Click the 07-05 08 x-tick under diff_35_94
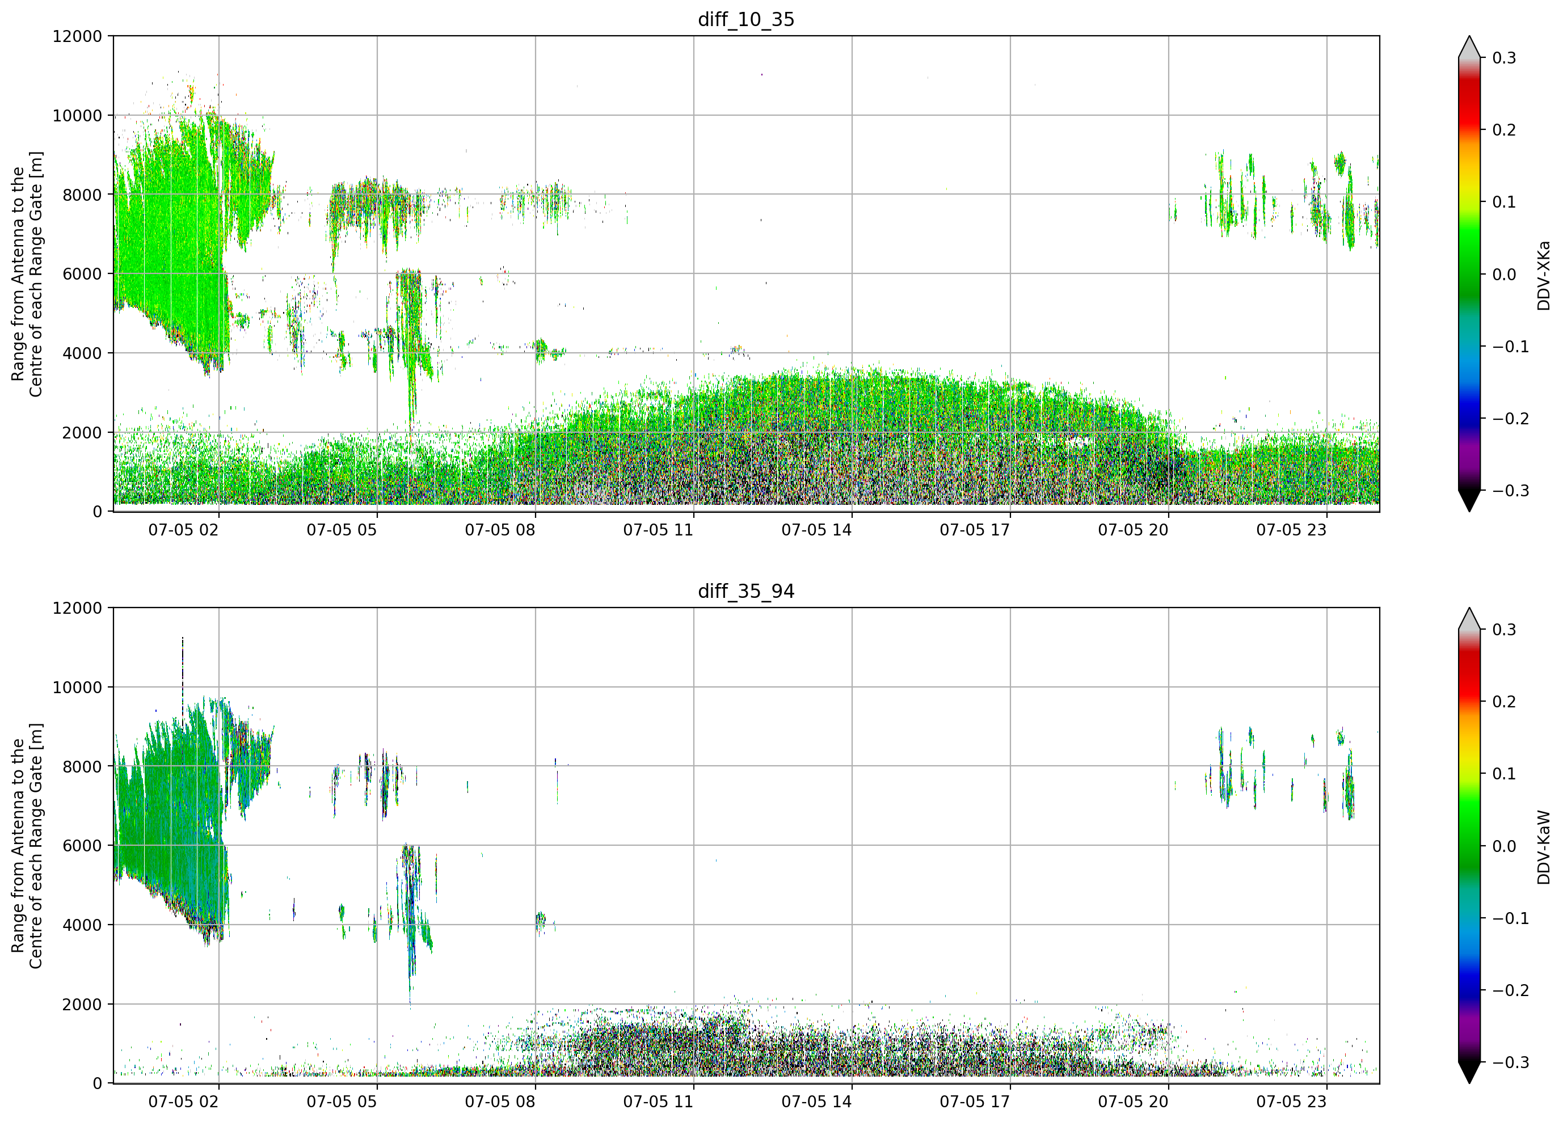The width and height of the screenshot is (1563, 1122). pyautogui.click(x=500, y=1102)
